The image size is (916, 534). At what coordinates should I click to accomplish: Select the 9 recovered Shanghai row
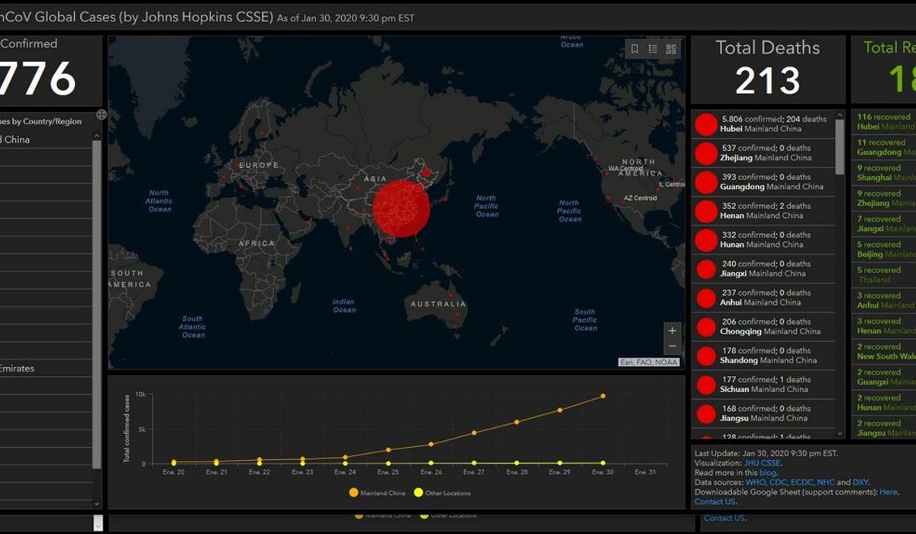(x=884, y=173)
